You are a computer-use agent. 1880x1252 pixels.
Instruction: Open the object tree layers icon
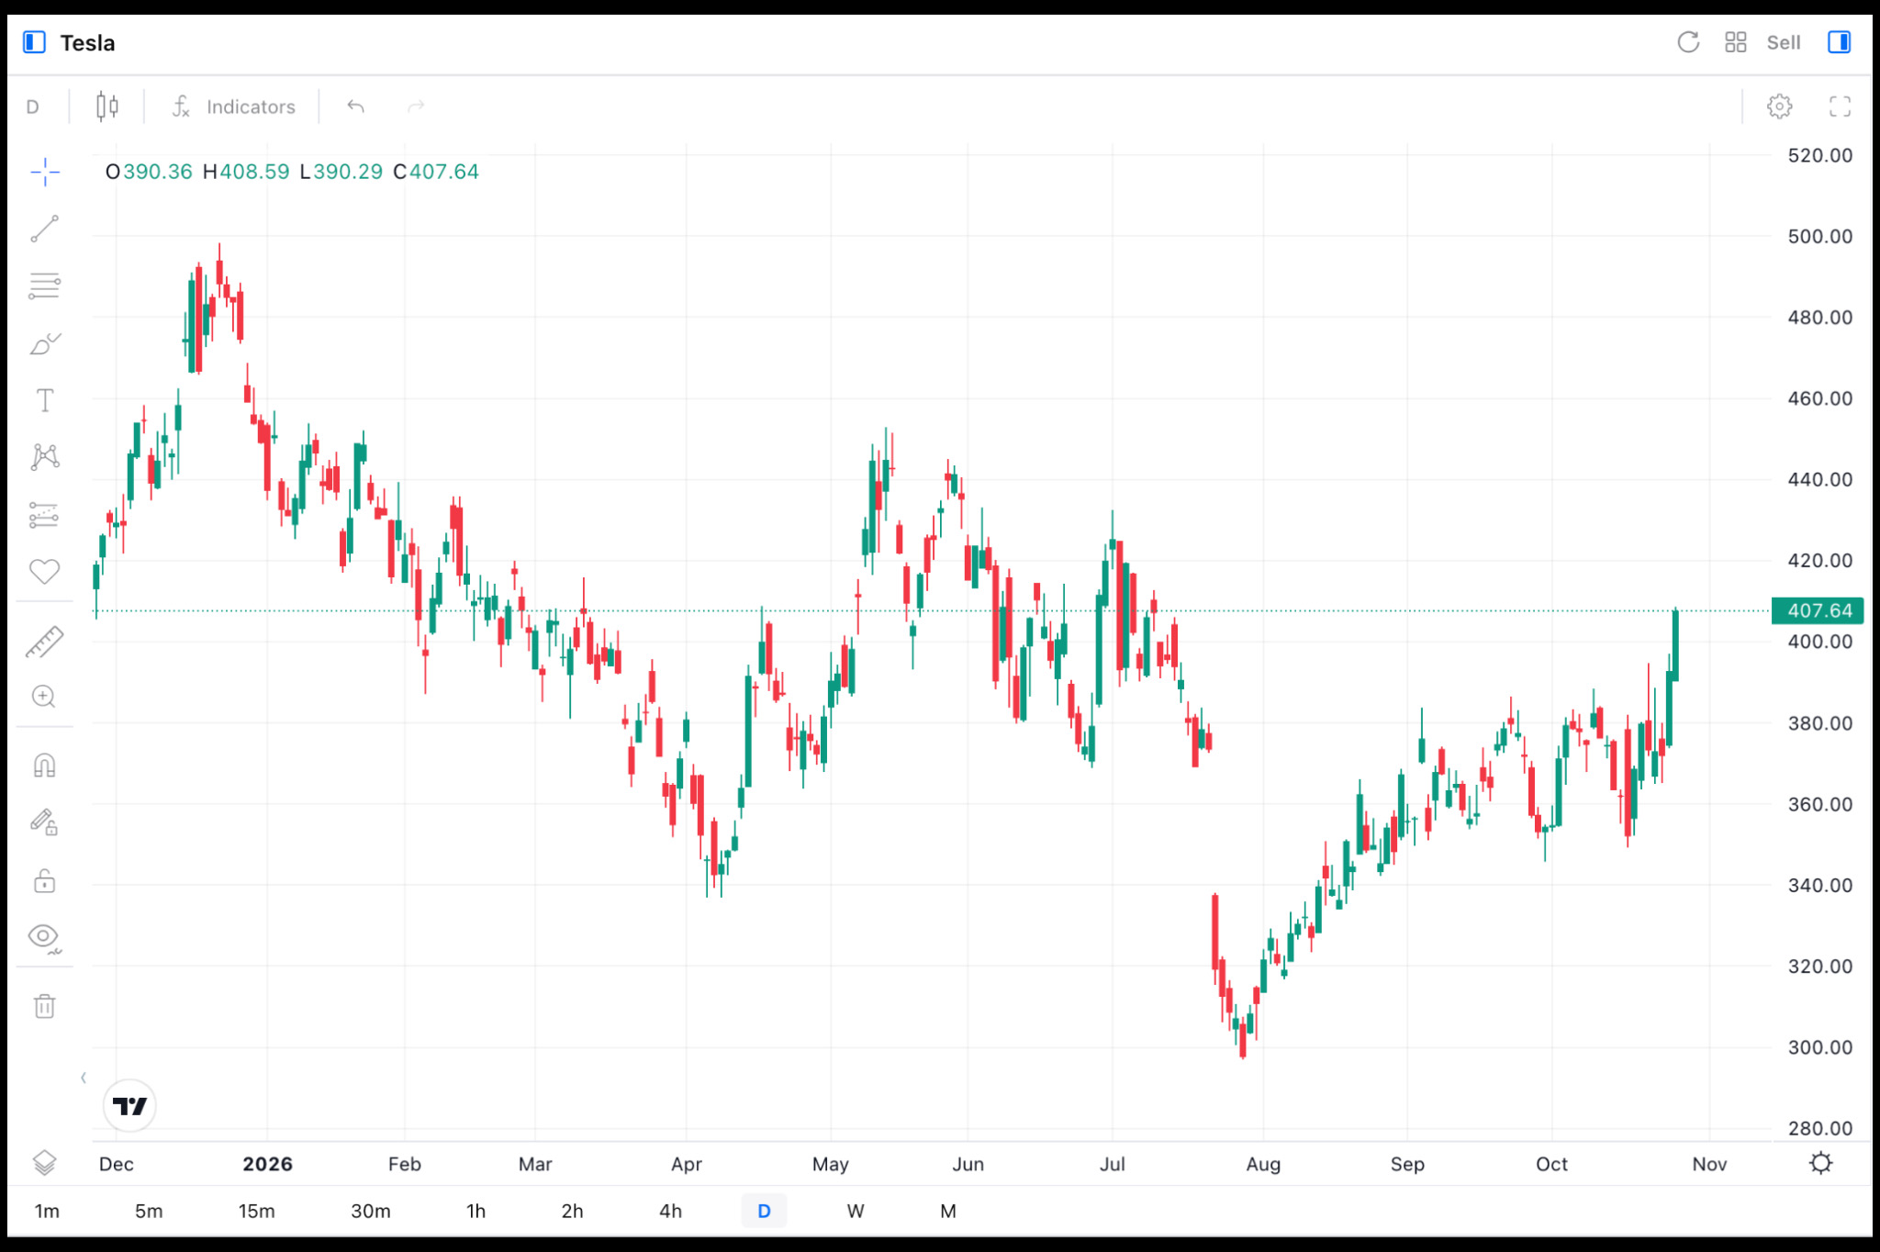[44, 1163]
